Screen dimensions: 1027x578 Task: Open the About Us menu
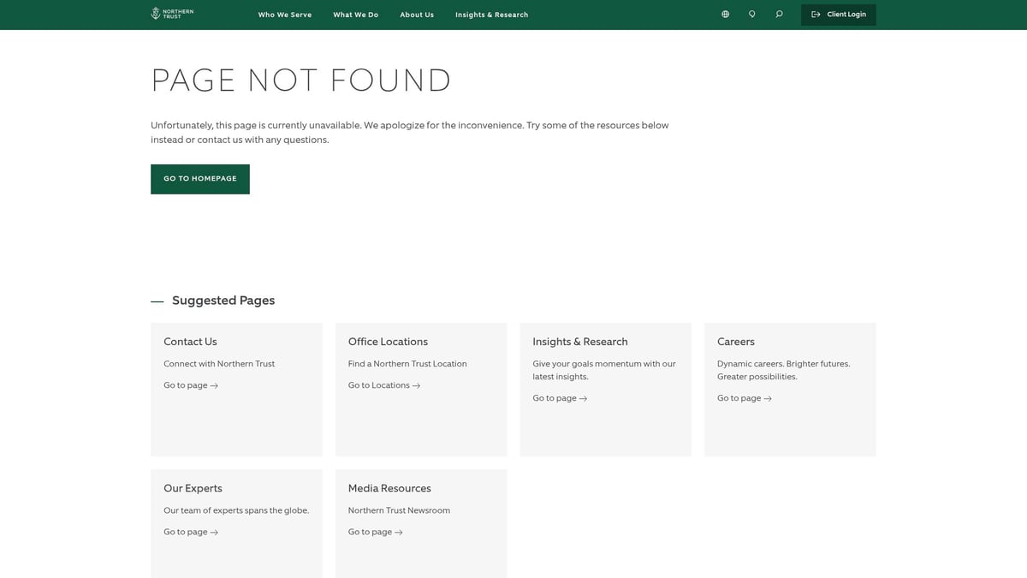tap(417, 15)
